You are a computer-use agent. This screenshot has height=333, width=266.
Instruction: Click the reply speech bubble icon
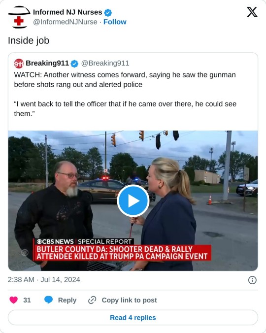(48, 300)
